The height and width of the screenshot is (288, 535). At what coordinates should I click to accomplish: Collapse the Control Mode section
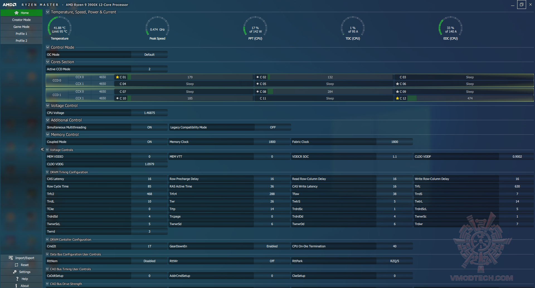coord(48,47)
